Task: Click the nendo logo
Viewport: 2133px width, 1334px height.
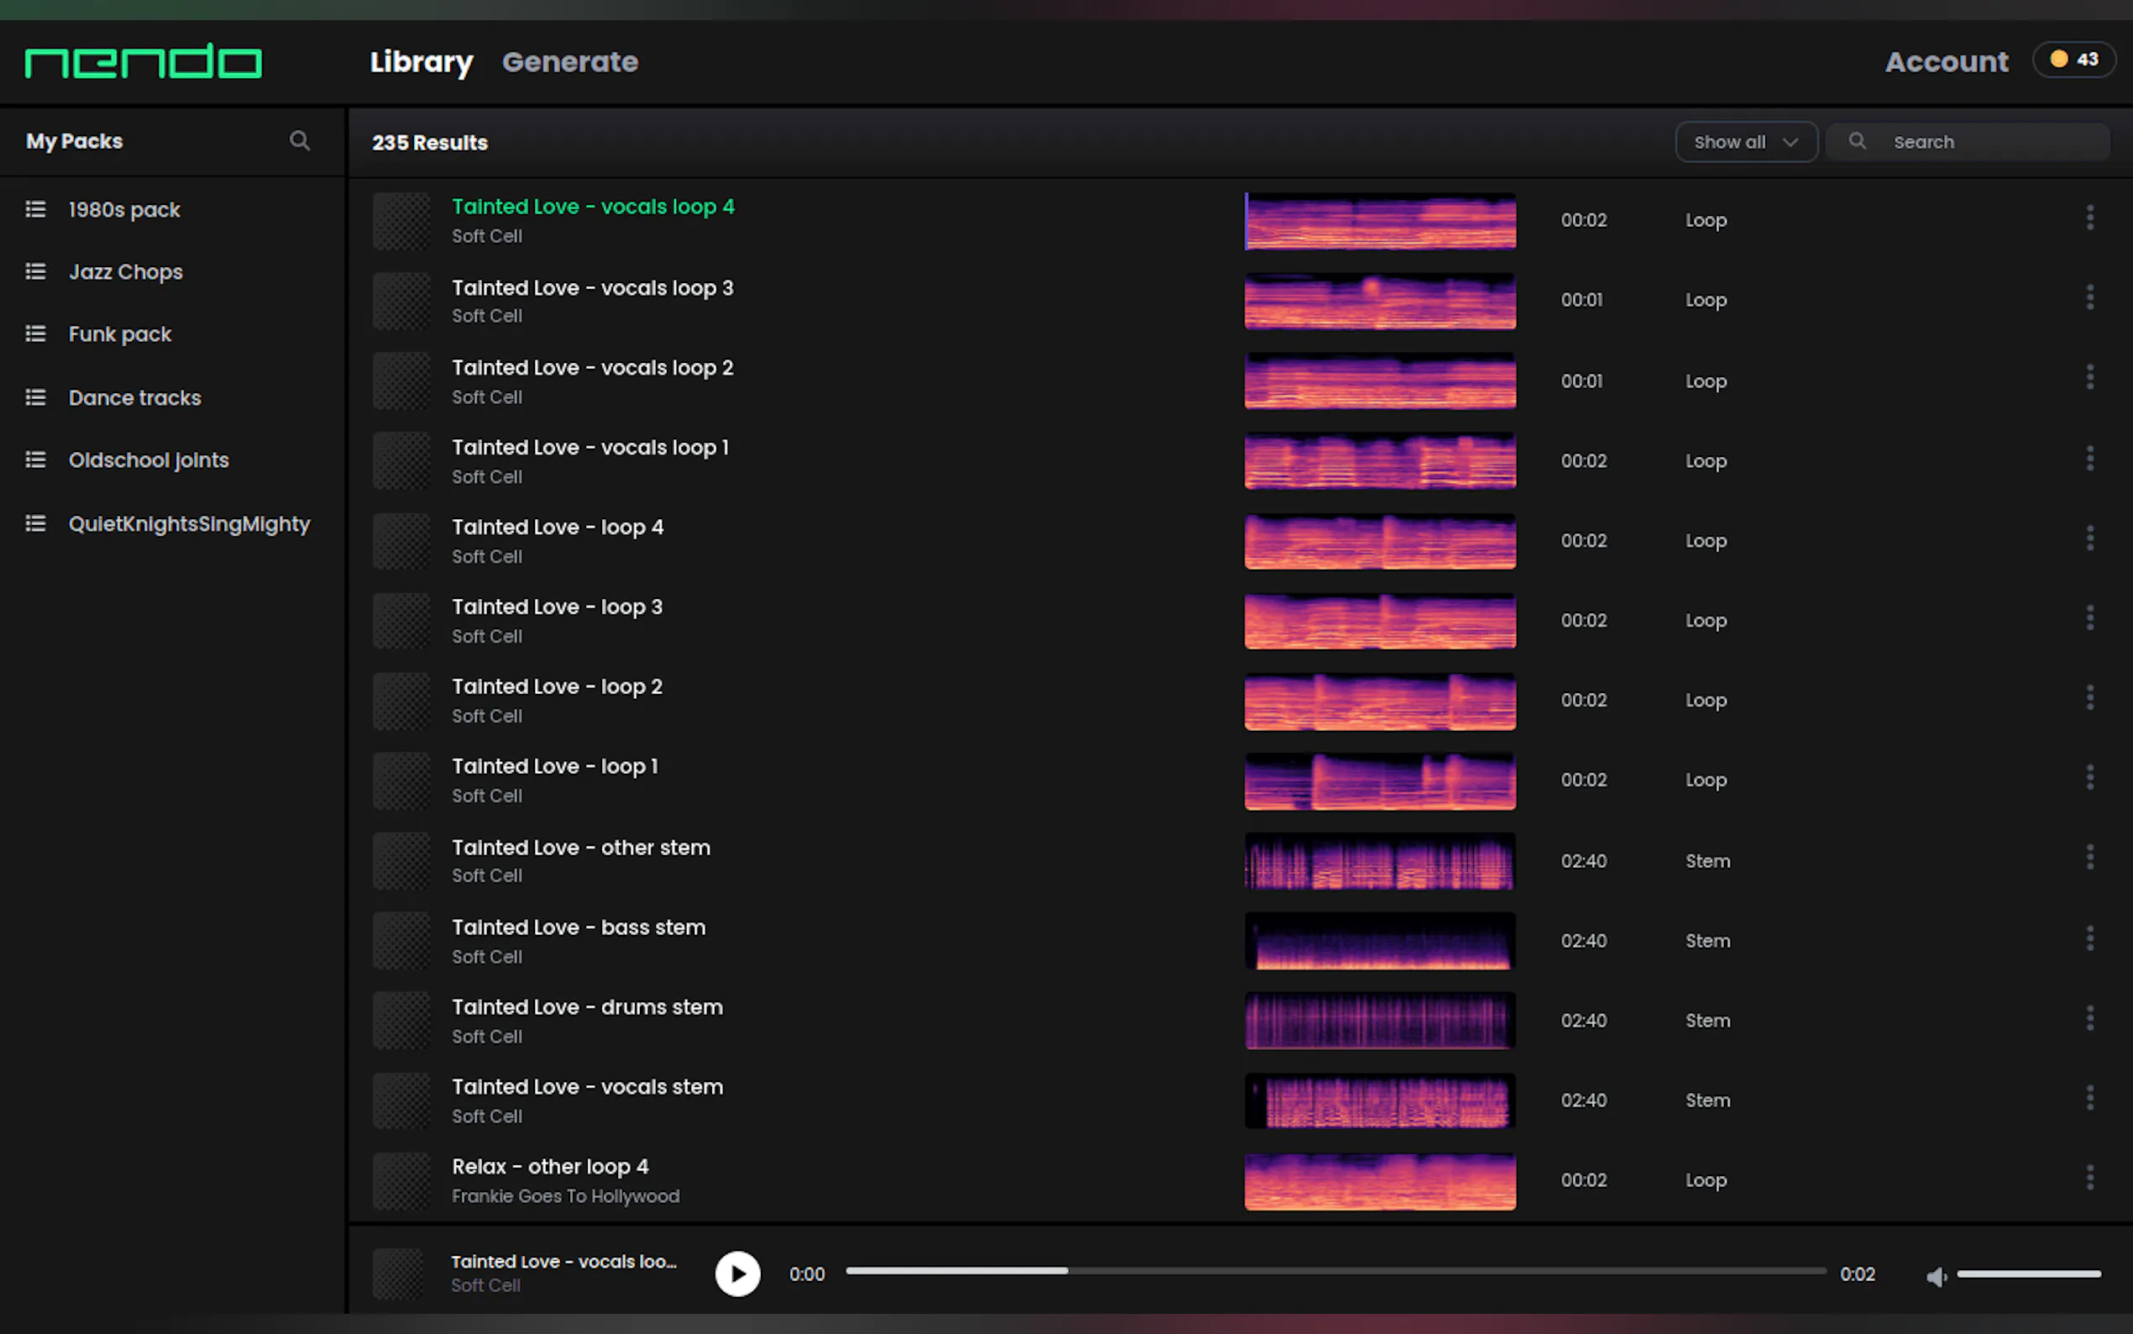Action: tap(143, 62)
